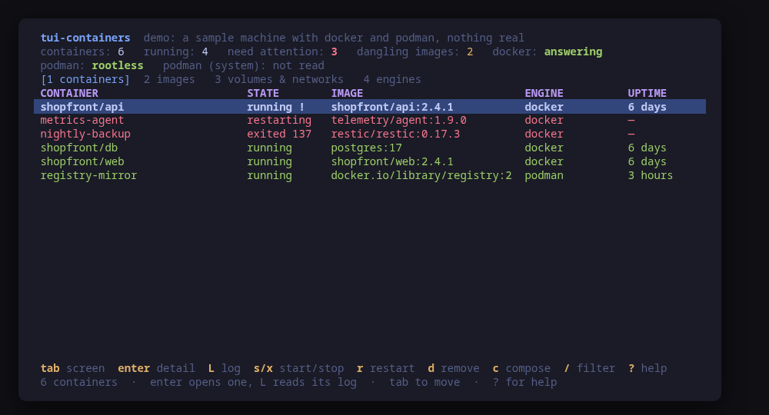Click 'podman (system): not read' status

coord(244,65)
